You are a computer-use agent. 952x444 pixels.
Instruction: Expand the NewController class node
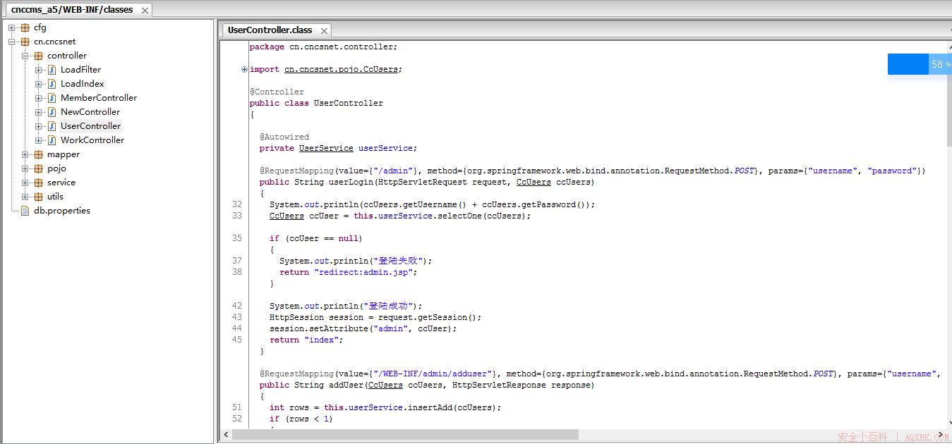click(38, 112)
